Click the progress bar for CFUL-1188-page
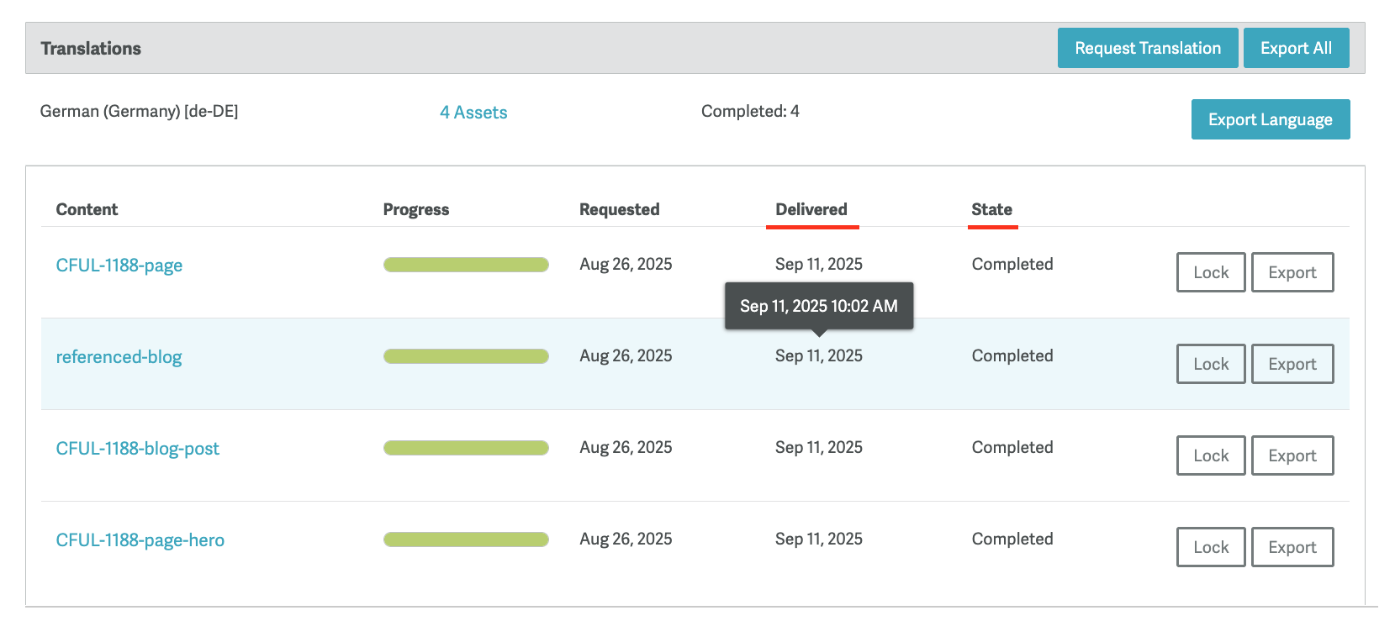1395x621 pixels. [466, 265]
